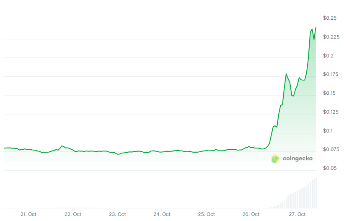Click the $0.075 price axis label
Screen dimensions: 344x221
coord(331,149)
